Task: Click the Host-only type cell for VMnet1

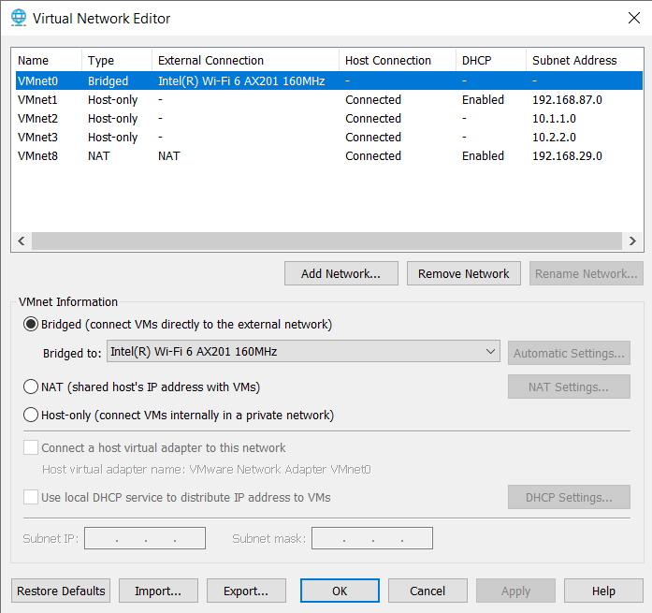Action: pyautogui.click(x=112, y=100)
